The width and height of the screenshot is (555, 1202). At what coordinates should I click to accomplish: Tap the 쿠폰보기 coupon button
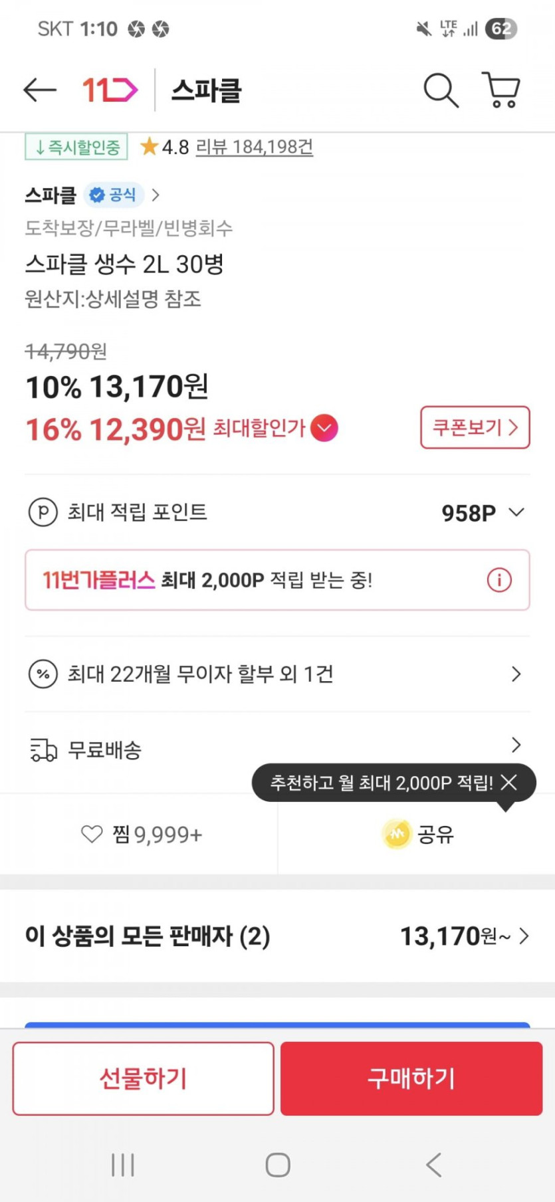pos(475,427)
